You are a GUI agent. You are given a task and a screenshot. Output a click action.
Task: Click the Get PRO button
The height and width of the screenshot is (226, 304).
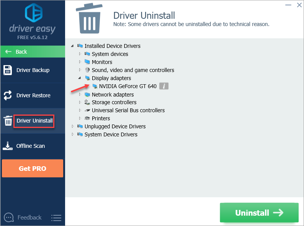(33, 169)
